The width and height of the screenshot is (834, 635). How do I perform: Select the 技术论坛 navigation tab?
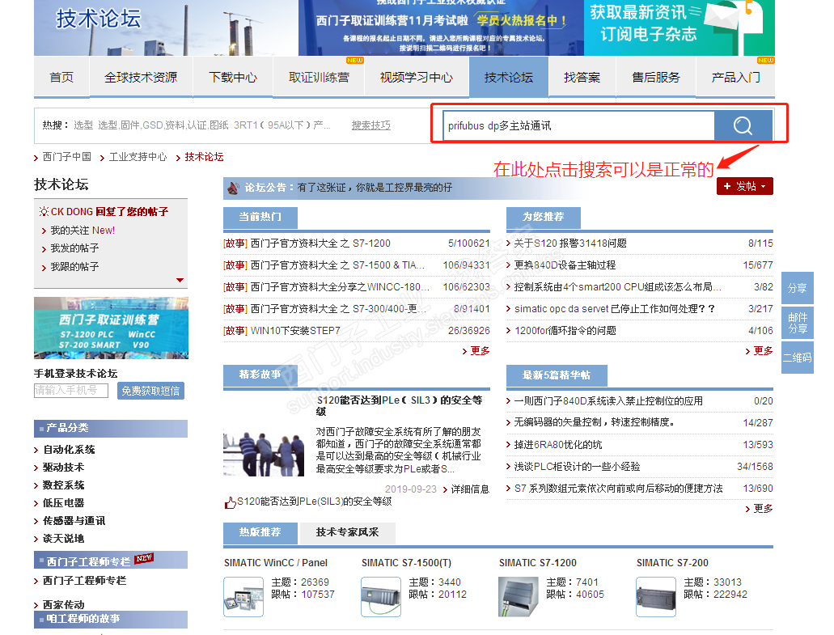click(509, 77)
